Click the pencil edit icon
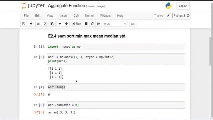213x120 pixels. [x=168, y=16]
